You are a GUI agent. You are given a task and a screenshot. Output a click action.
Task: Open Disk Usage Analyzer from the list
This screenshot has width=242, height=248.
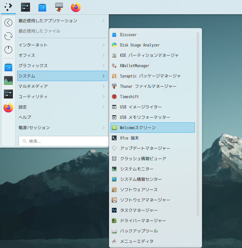click(139, 45)
